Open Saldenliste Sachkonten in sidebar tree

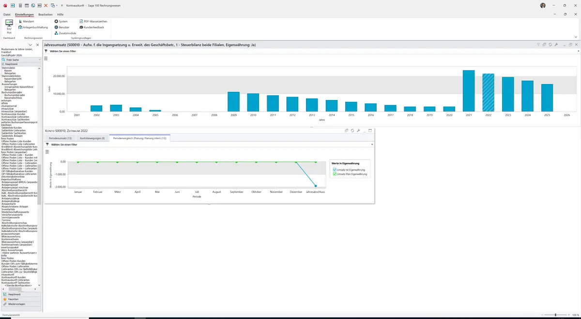click(x=14, y=133)
